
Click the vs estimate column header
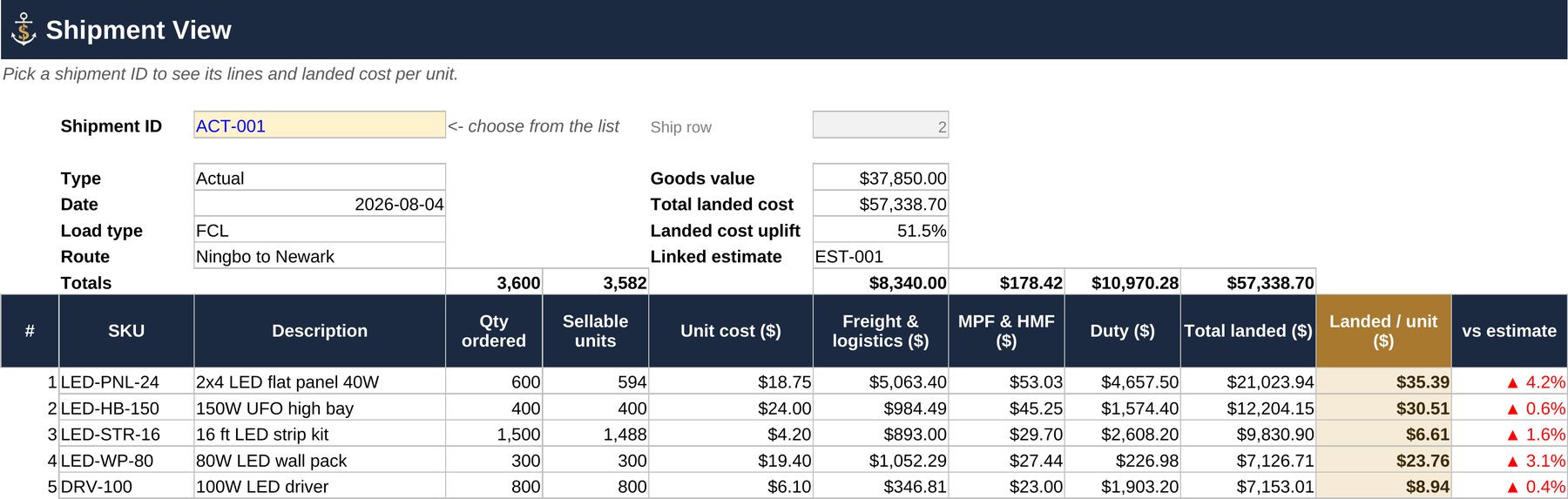[1510, 331]
